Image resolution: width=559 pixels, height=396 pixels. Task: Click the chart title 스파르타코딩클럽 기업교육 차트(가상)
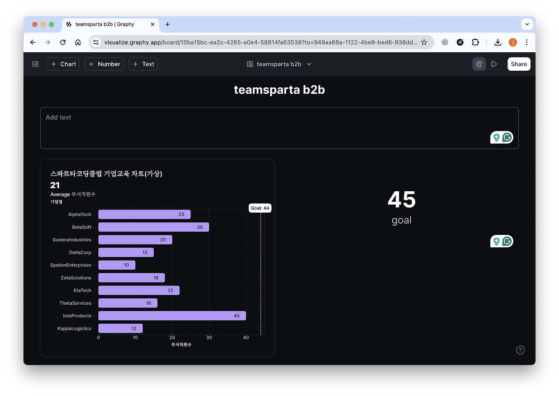click(106, 174)
